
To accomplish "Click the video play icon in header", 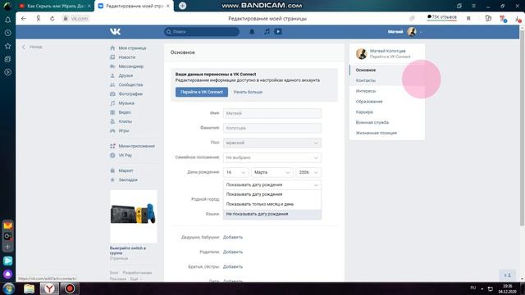I will tap(278, 31).
